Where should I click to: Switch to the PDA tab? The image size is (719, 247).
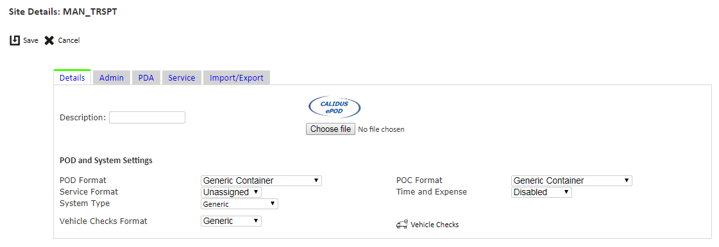146,78
